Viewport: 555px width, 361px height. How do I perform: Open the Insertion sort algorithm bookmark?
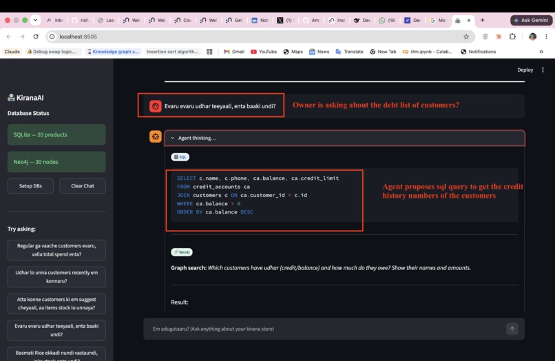(x=172, y=52)
